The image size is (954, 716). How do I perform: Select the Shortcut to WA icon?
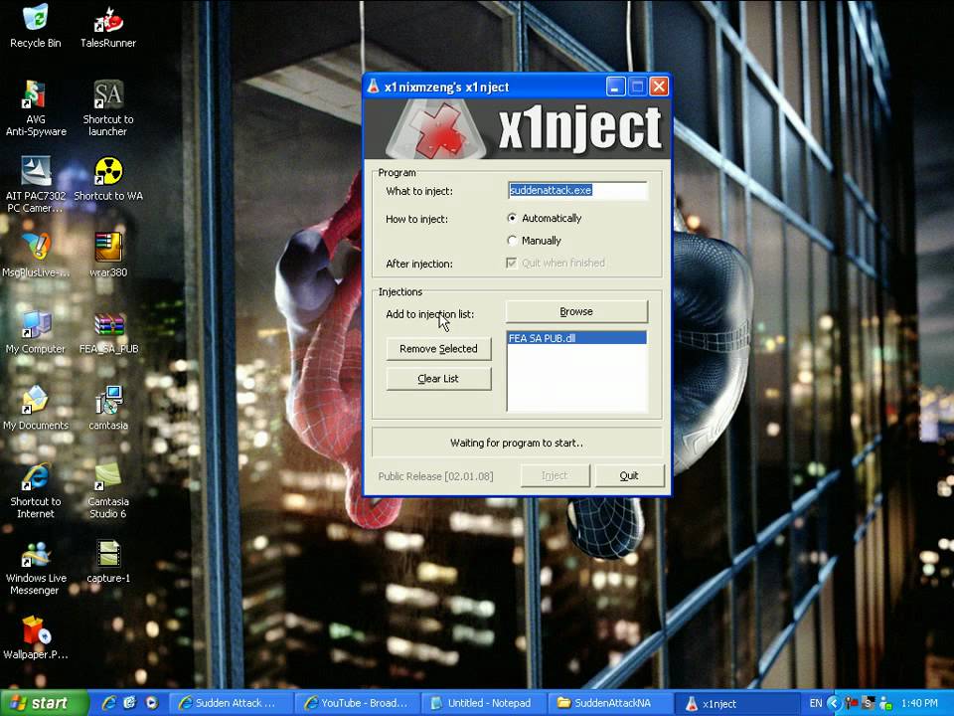pos(108,179)
